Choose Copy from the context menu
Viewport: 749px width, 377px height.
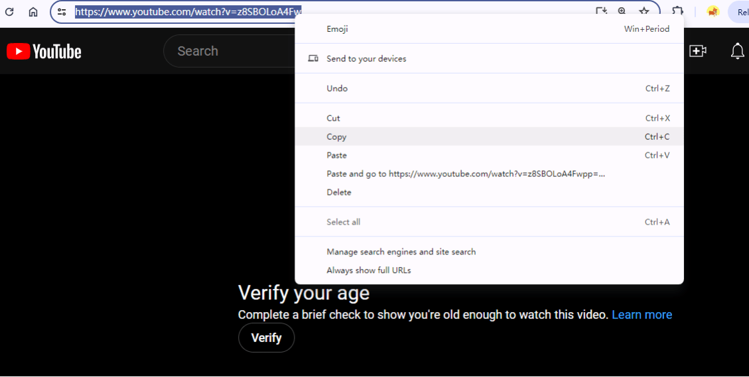(336, 136)
